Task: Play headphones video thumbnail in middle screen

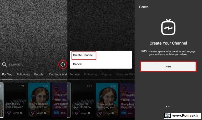Action: click(x=107, y=100)
